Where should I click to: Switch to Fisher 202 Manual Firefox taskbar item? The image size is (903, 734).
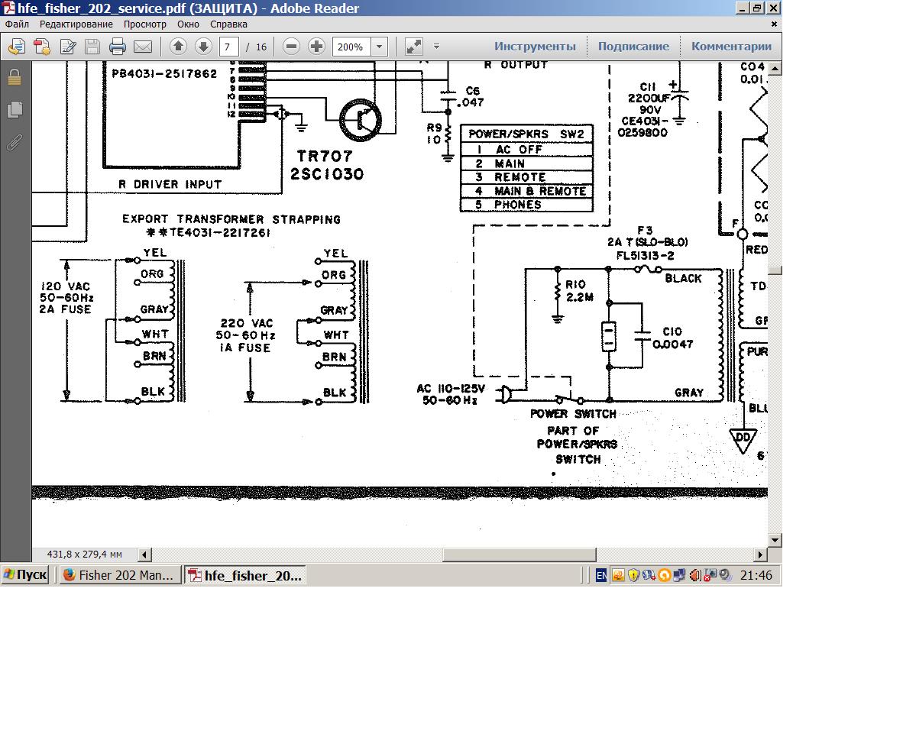pos(121,575)
